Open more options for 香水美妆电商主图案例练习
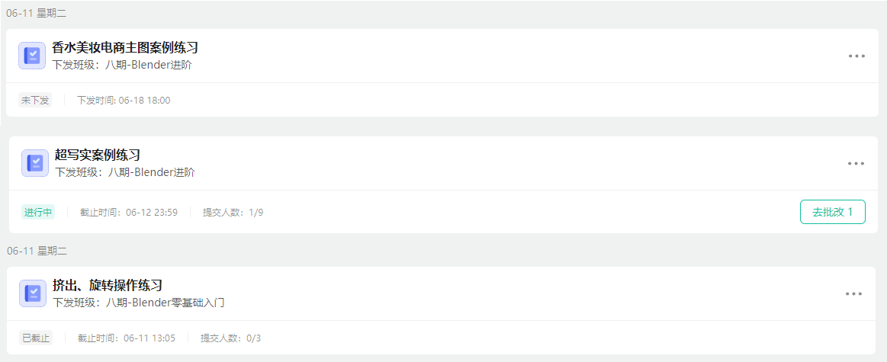The height and width of the screenshot is (362, 887). pyautogui.click(x=856, y=56)
